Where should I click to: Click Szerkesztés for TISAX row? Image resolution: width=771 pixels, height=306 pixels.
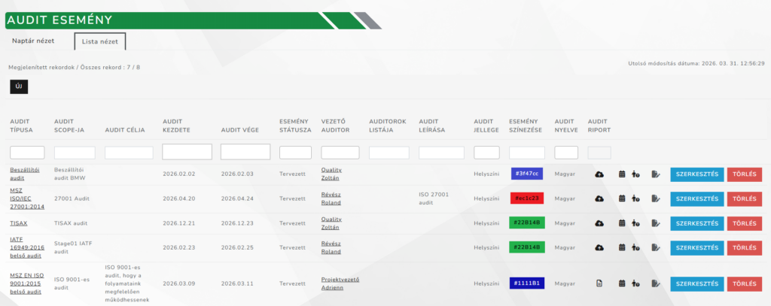pyautogui.click(x=696, y=223)
